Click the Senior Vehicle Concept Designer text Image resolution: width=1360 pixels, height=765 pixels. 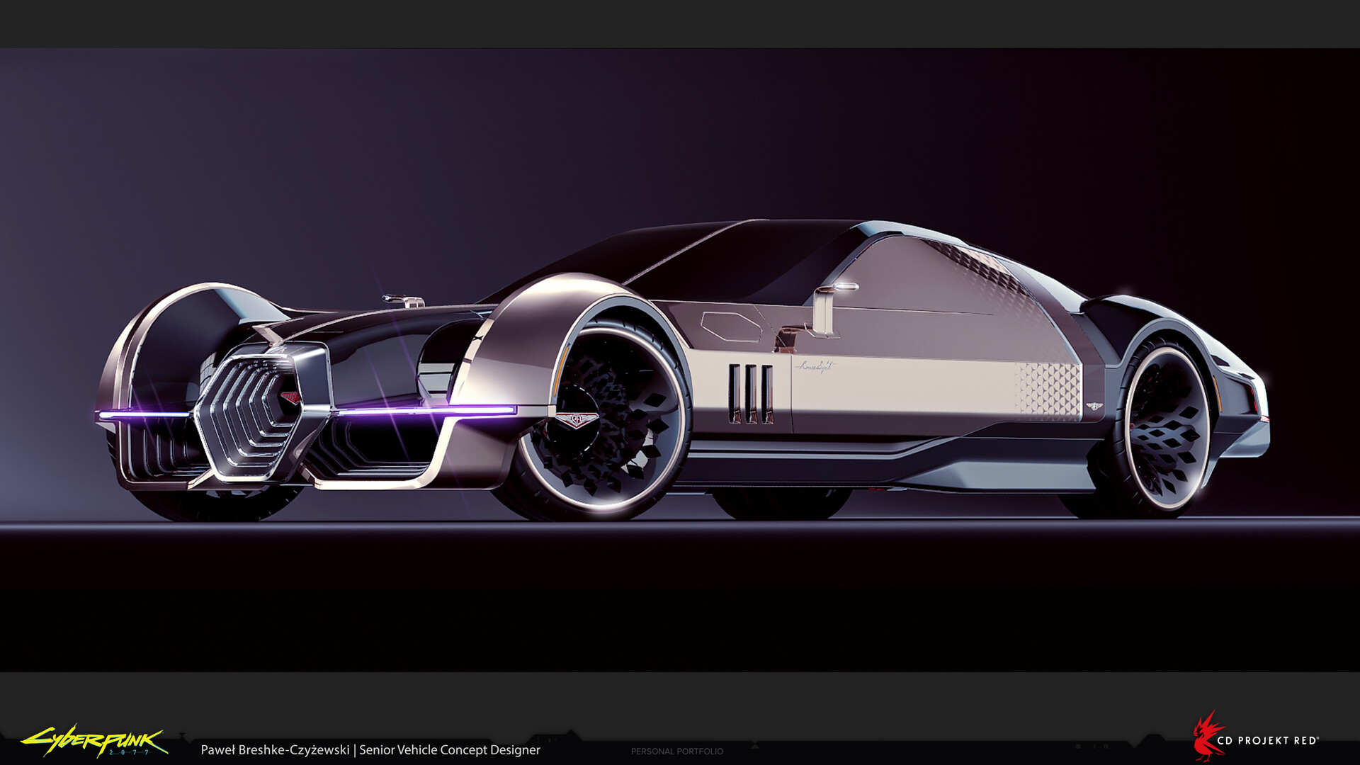[x=451, y=749]
